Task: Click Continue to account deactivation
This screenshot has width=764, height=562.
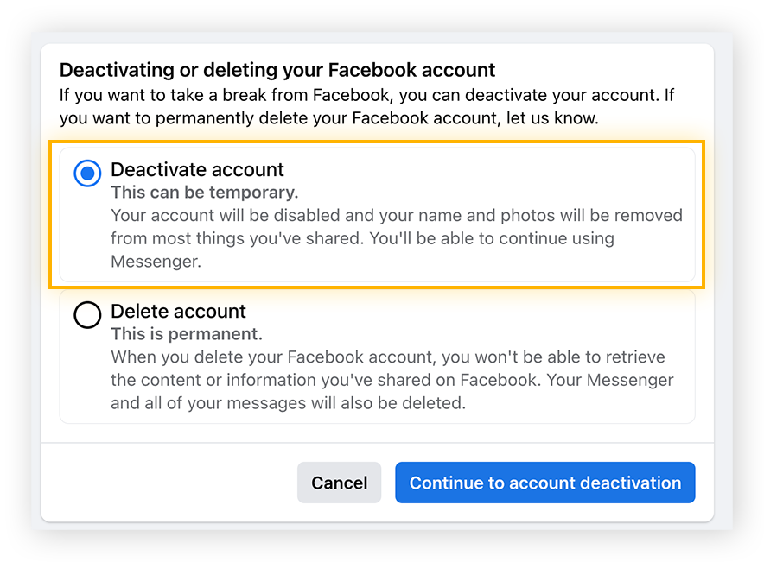Action: 544,483
